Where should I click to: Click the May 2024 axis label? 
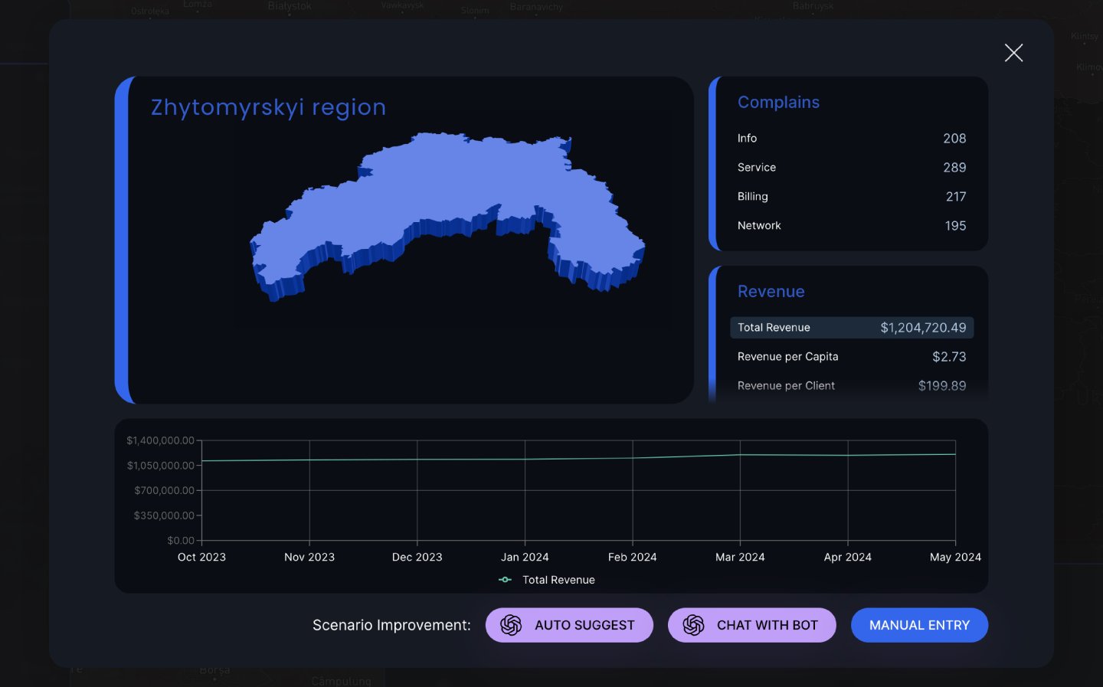955,557
